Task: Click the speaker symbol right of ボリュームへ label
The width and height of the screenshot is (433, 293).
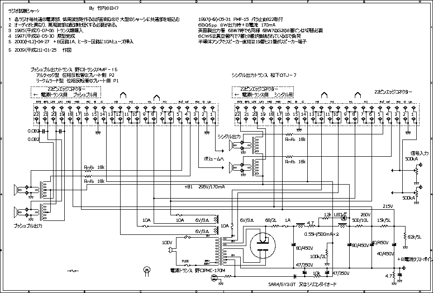Action: [232, 167]
